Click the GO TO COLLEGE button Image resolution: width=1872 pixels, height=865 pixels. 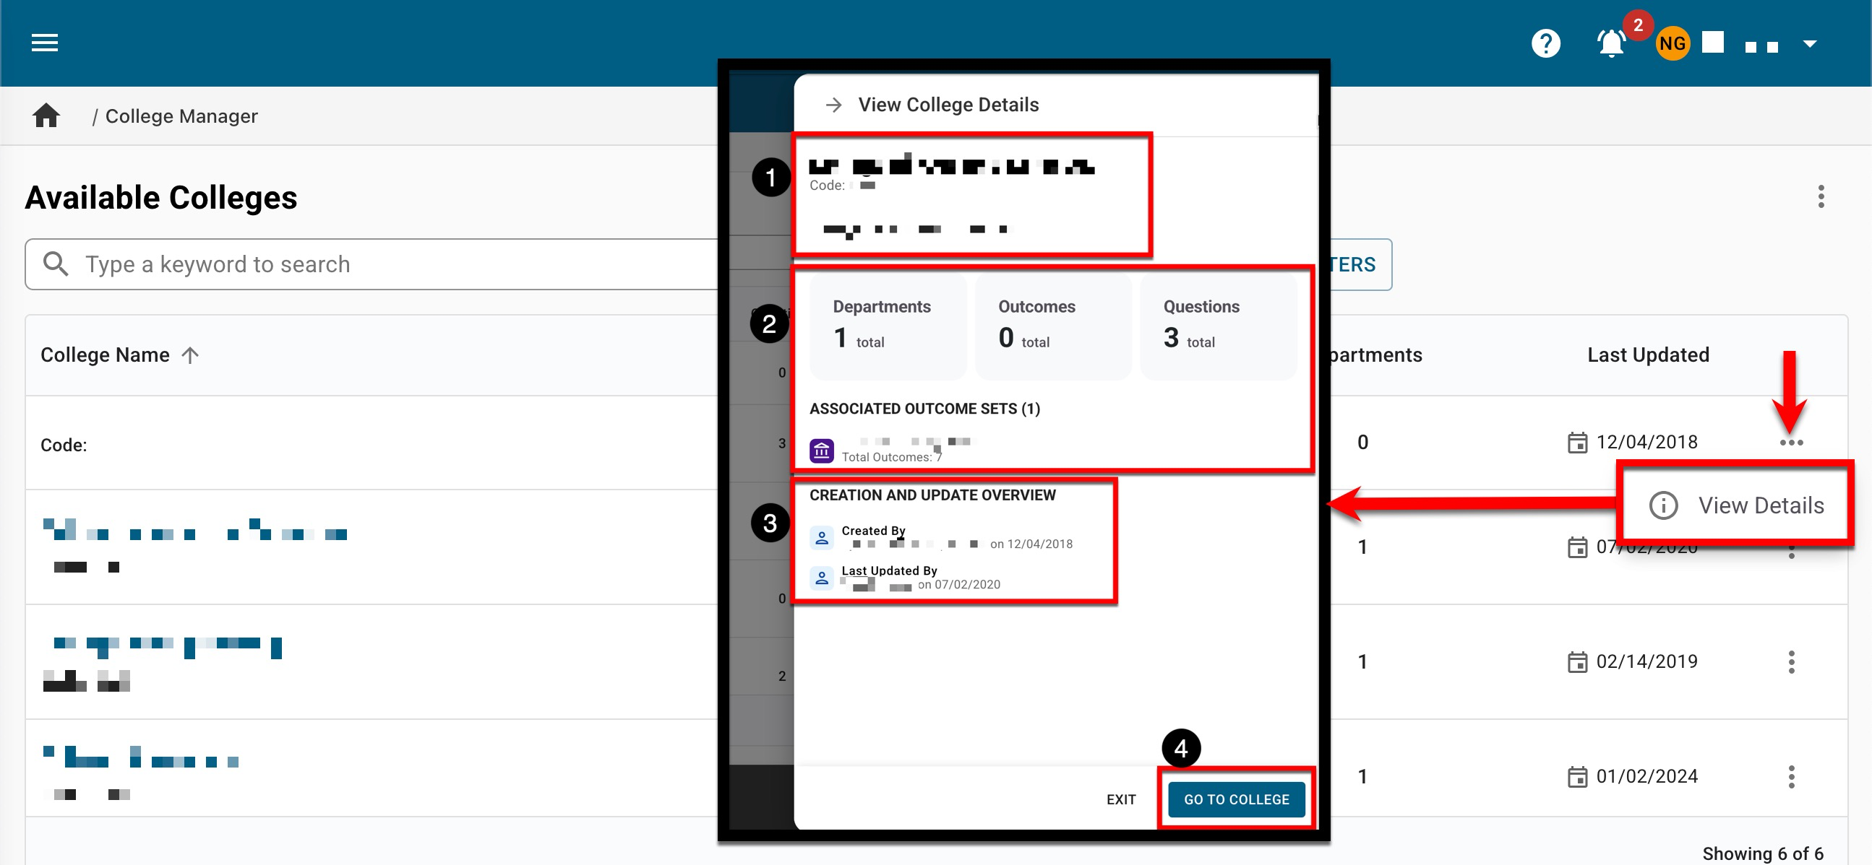click(1235, 799)
